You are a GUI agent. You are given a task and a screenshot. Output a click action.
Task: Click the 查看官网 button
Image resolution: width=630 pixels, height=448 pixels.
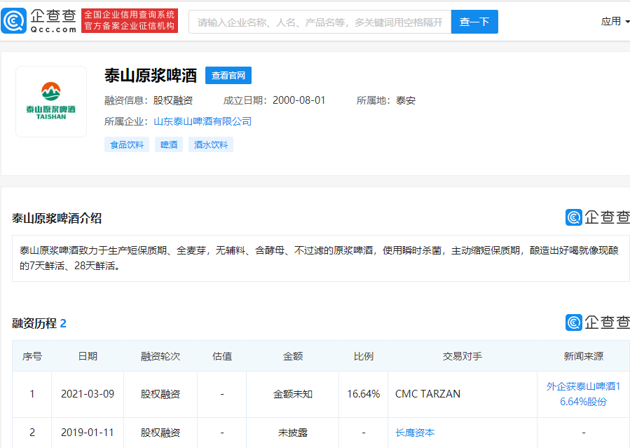[228, 76]
